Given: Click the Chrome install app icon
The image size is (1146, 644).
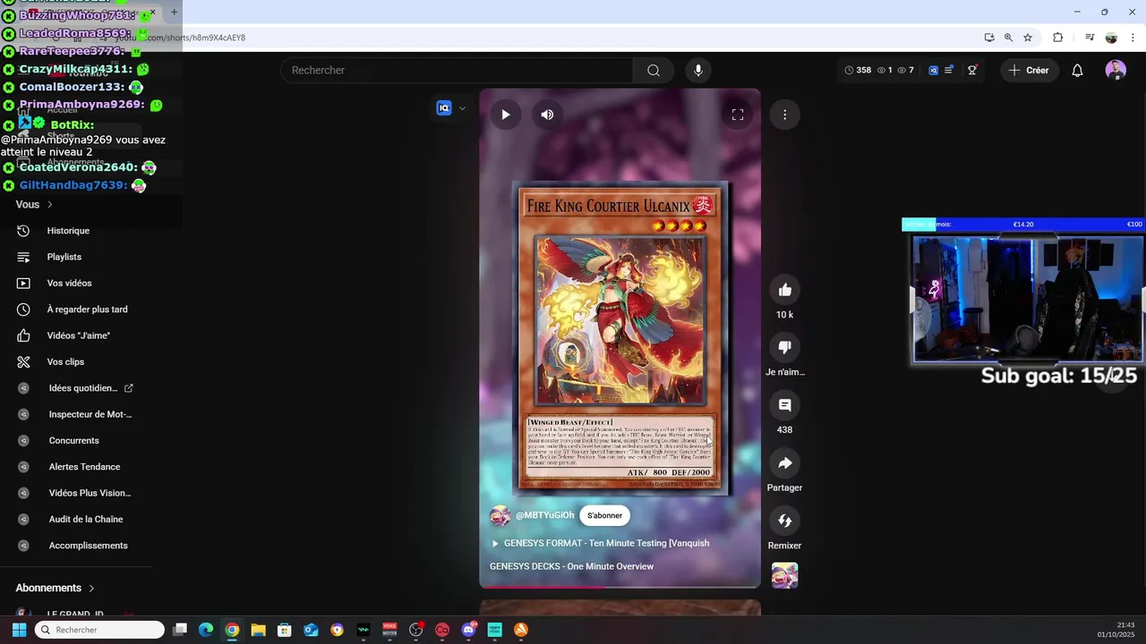Looking at the screenshot, I should click(x=989, y=38).
